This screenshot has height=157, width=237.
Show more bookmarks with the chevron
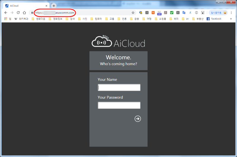coord(231,19)
